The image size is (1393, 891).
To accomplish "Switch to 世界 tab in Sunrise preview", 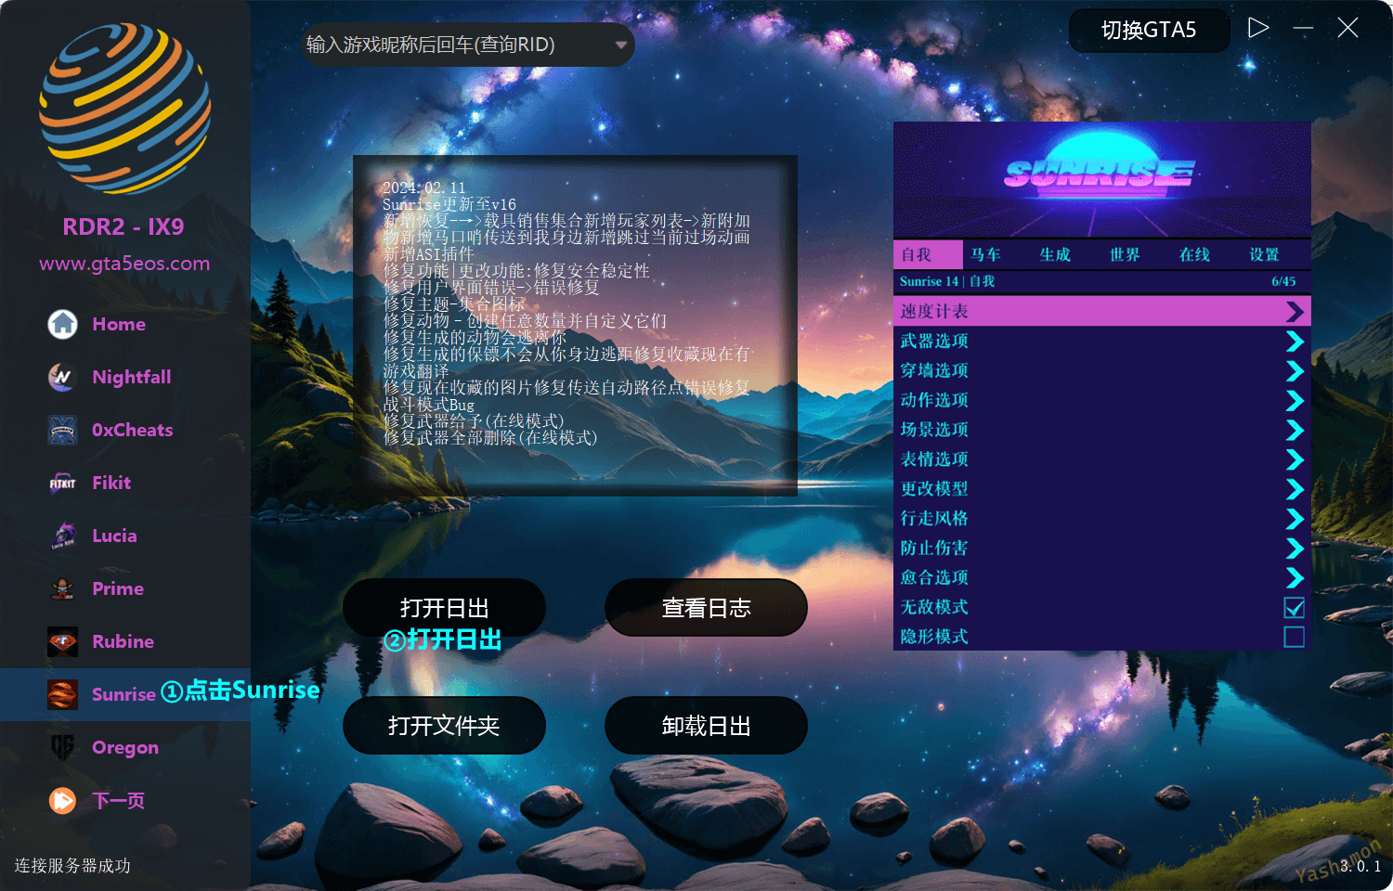I will [x=1125, y=254].
